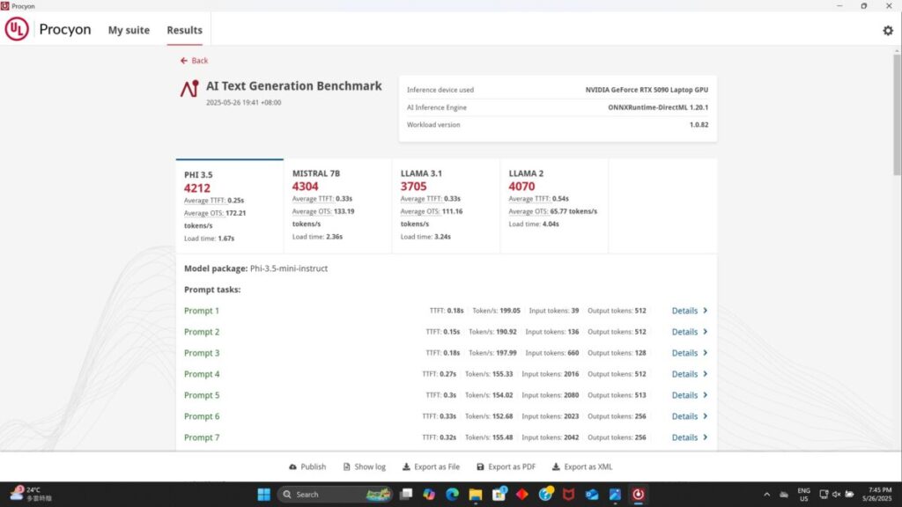Image resolution: width=902 pixels, height=507 pixels.
Task: Click the Export as XML button label
Action: [x=588, y=467]
